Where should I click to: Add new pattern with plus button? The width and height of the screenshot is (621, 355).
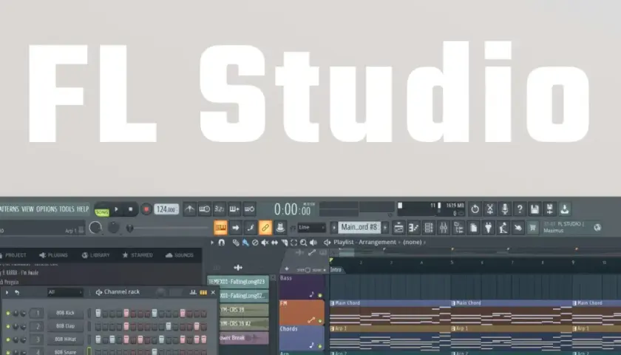(385, 228)
